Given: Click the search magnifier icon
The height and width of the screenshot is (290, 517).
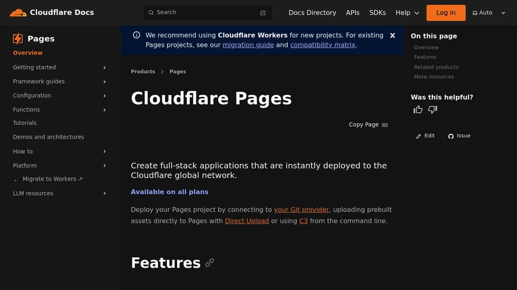Looking at the screenshot, I should click(x=151, y=13).
